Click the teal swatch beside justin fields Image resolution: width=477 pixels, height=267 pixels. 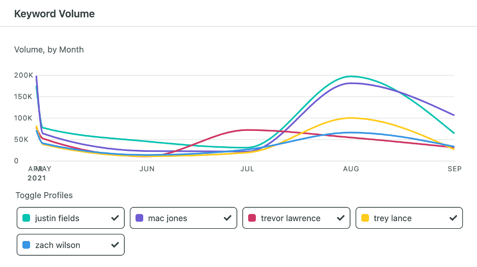point(26,218)
